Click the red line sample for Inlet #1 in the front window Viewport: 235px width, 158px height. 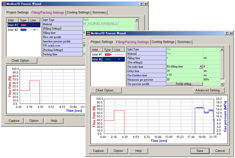pos(119,55)
